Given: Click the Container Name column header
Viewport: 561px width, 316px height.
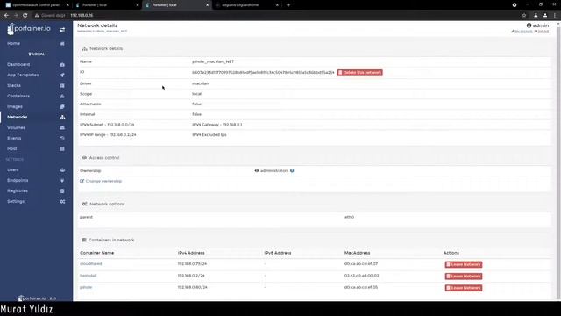Looking at the screenshot, I should (97, 253).
